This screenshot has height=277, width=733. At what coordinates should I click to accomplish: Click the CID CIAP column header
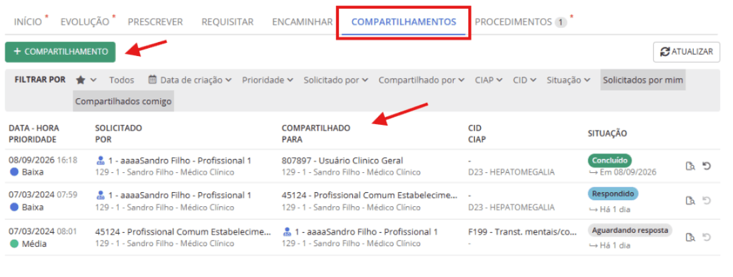coord(478,133)
